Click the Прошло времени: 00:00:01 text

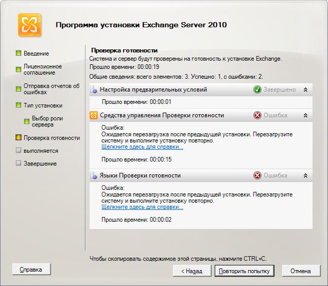(136, 102)
